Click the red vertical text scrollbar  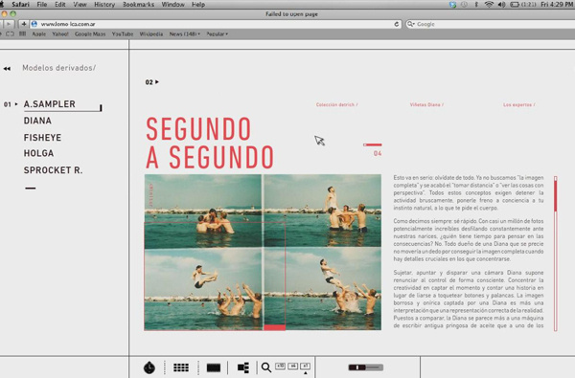click(x=556, y=254)
